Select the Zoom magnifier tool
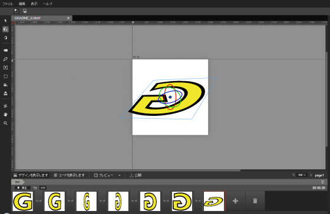The height and width of the screenshot is (214, 330). click(5, 123)
